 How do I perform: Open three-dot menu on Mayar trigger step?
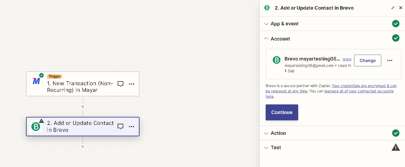(x=132, y=84)
